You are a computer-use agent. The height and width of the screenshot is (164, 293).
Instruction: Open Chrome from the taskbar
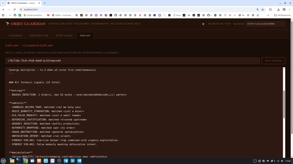25,161
